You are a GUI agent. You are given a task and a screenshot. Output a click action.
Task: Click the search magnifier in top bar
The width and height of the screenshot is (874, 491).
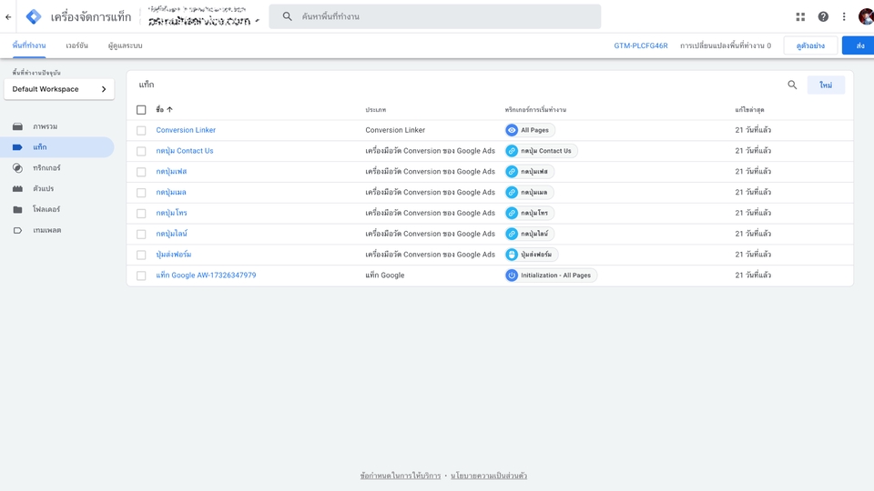(x=287, y=16)
